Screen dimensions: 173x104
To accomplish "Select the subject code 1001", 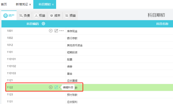I will pos(10,31).
